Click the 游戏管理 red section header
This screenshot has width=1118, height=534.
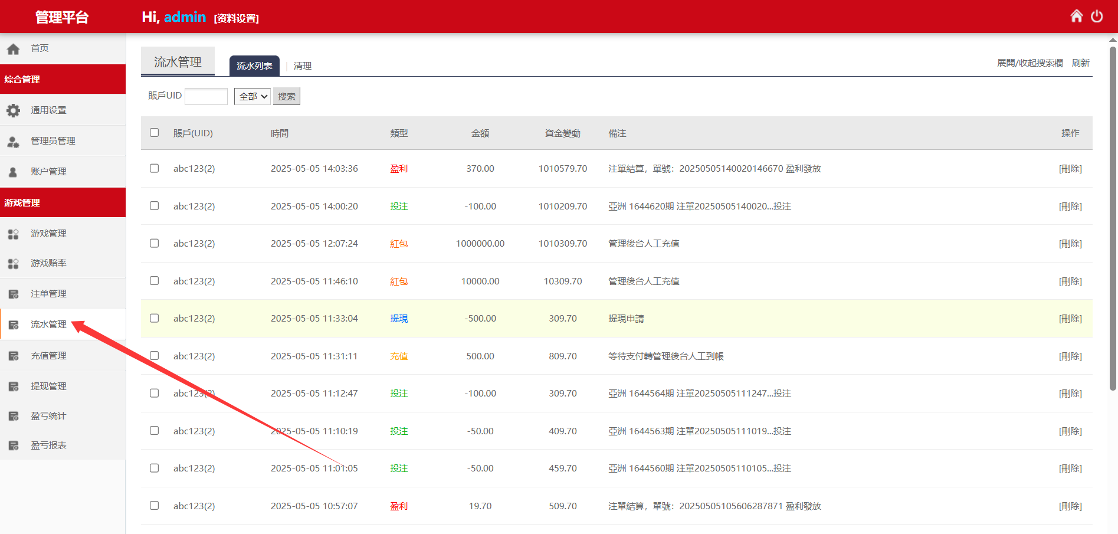click(63, 202)
